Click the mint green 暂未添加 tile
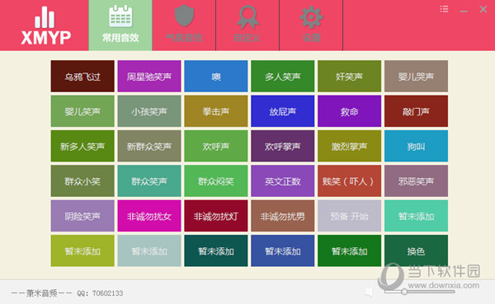 [x=416, y=216]
